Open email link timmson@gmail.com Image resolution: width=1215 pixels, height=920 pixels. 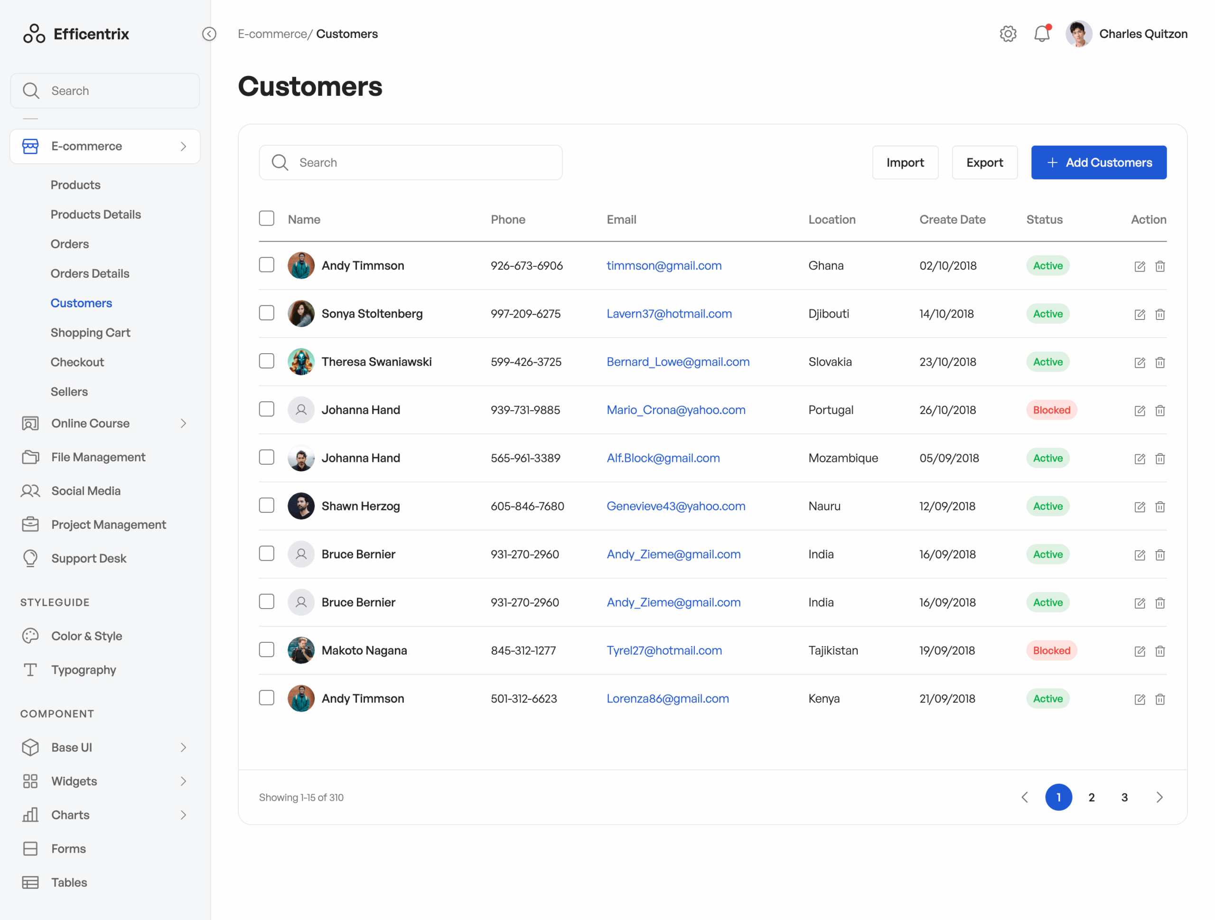click(x=664, y=266)
